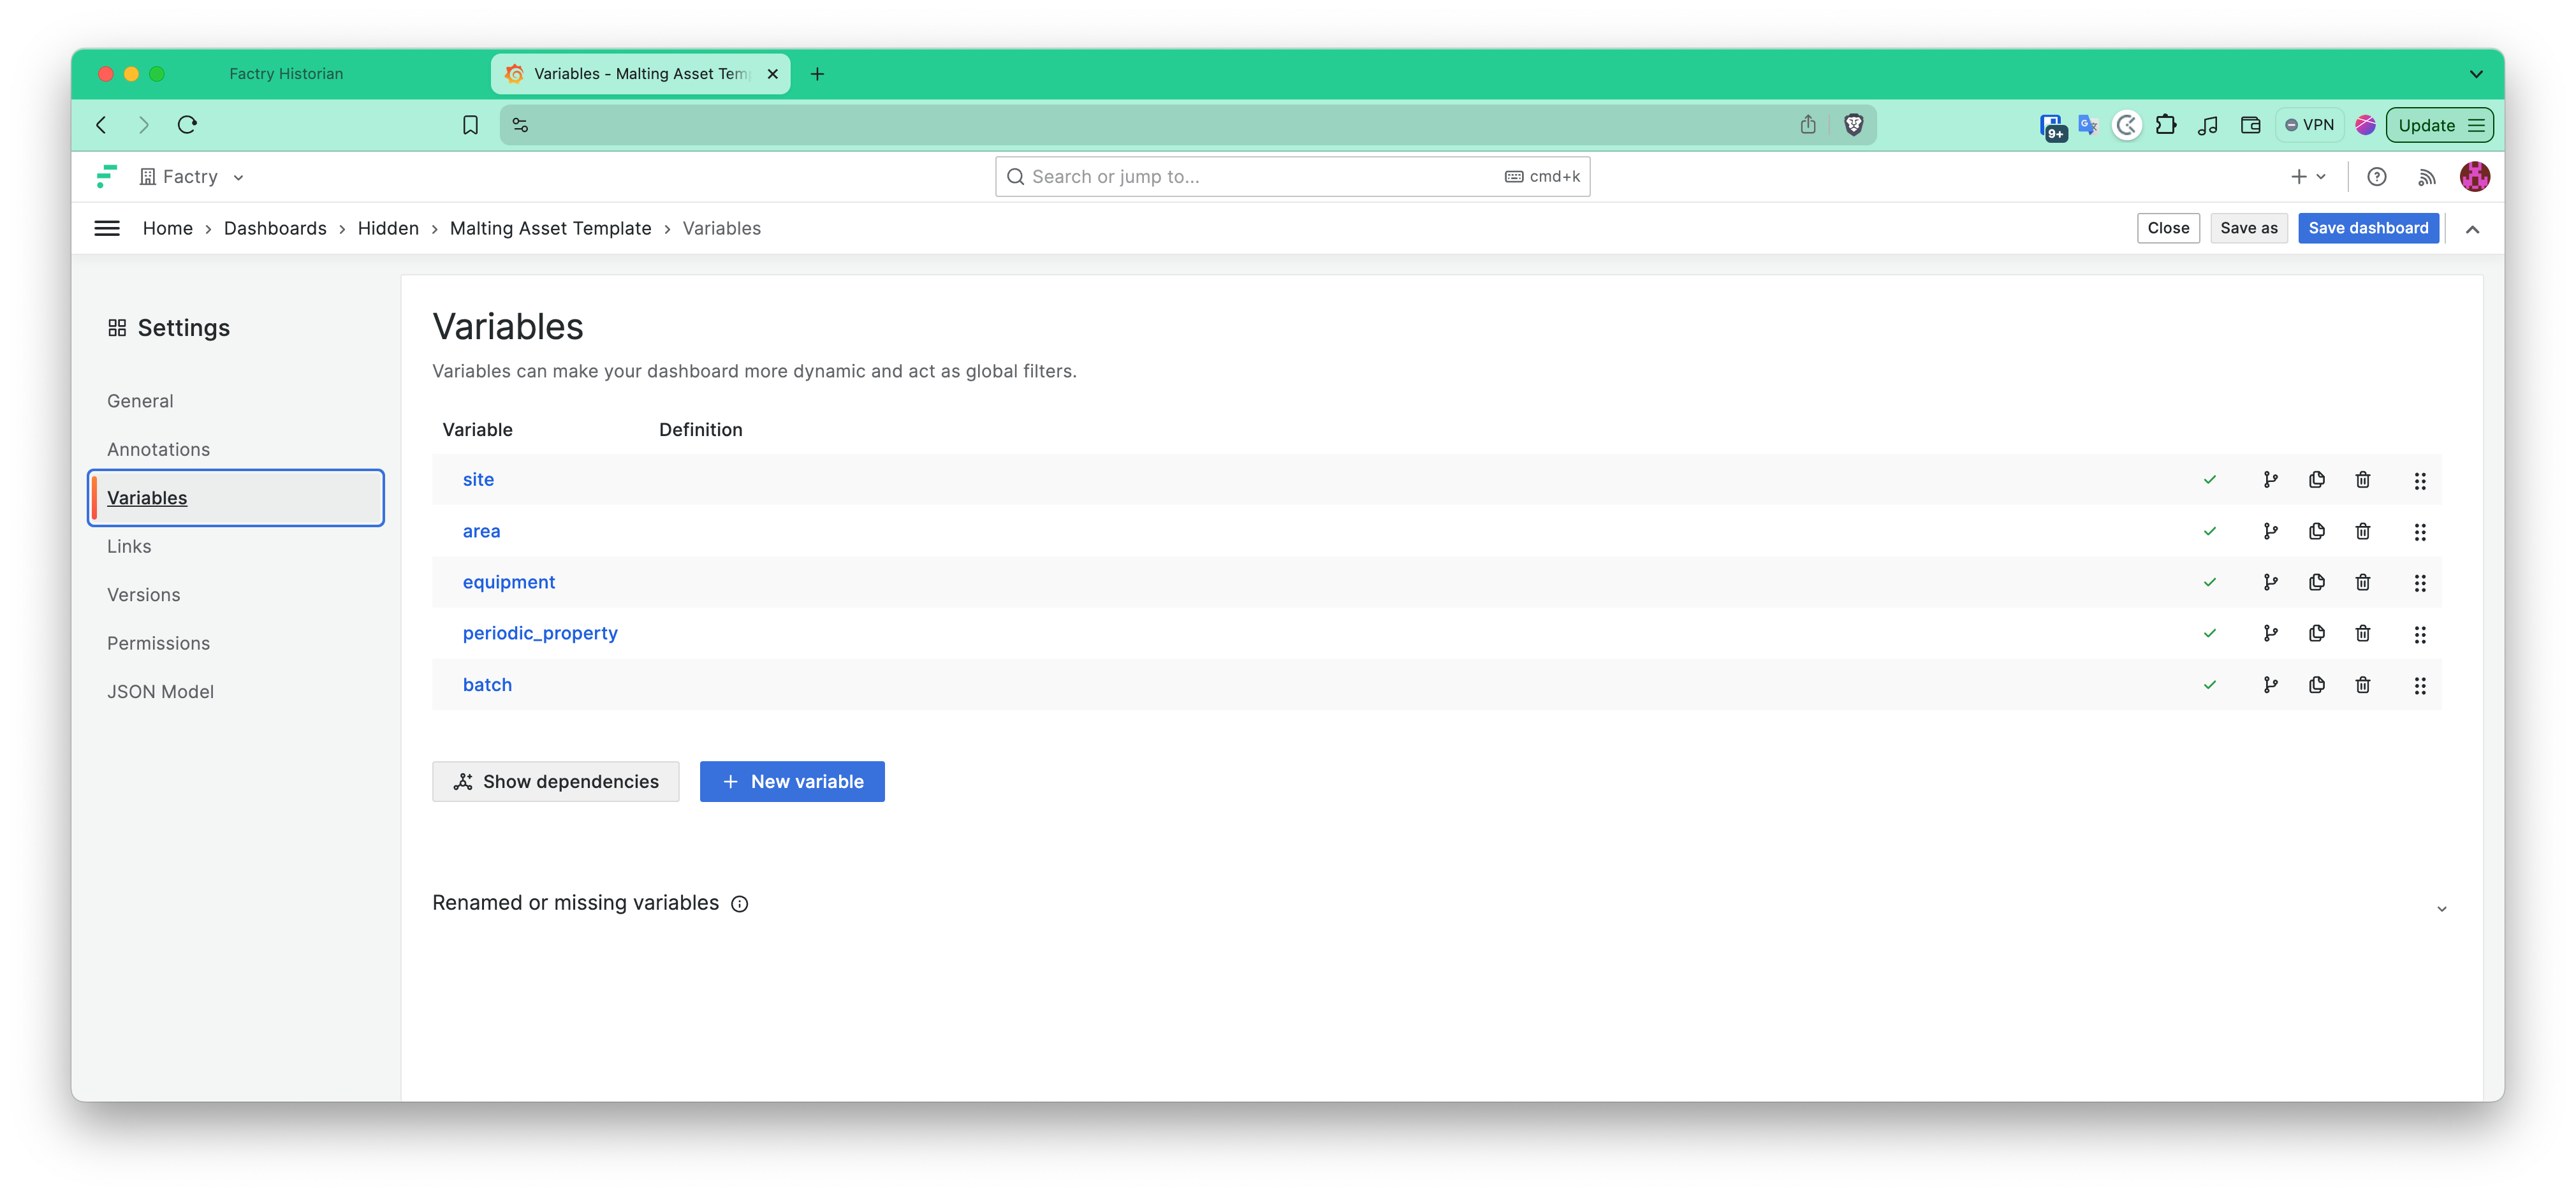The width and height of the screenshot is (2576, 1196).
Task: Show usages icon for area variable
Action: (2270, 531)
